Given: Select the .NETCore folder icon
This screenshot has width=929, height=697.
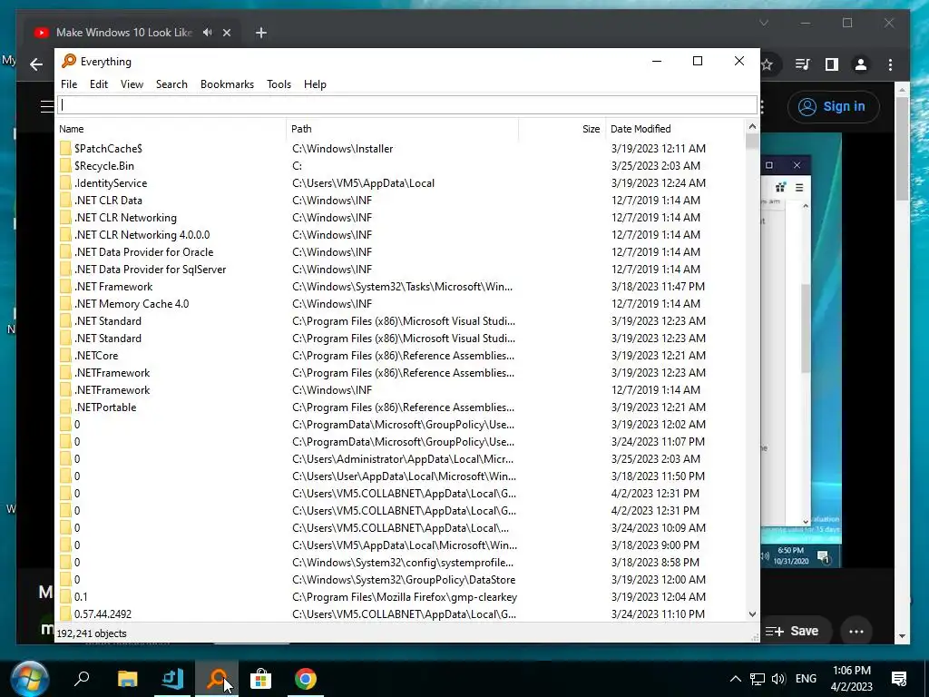Looking at the screenshot, I should click(x=65, y=355).
